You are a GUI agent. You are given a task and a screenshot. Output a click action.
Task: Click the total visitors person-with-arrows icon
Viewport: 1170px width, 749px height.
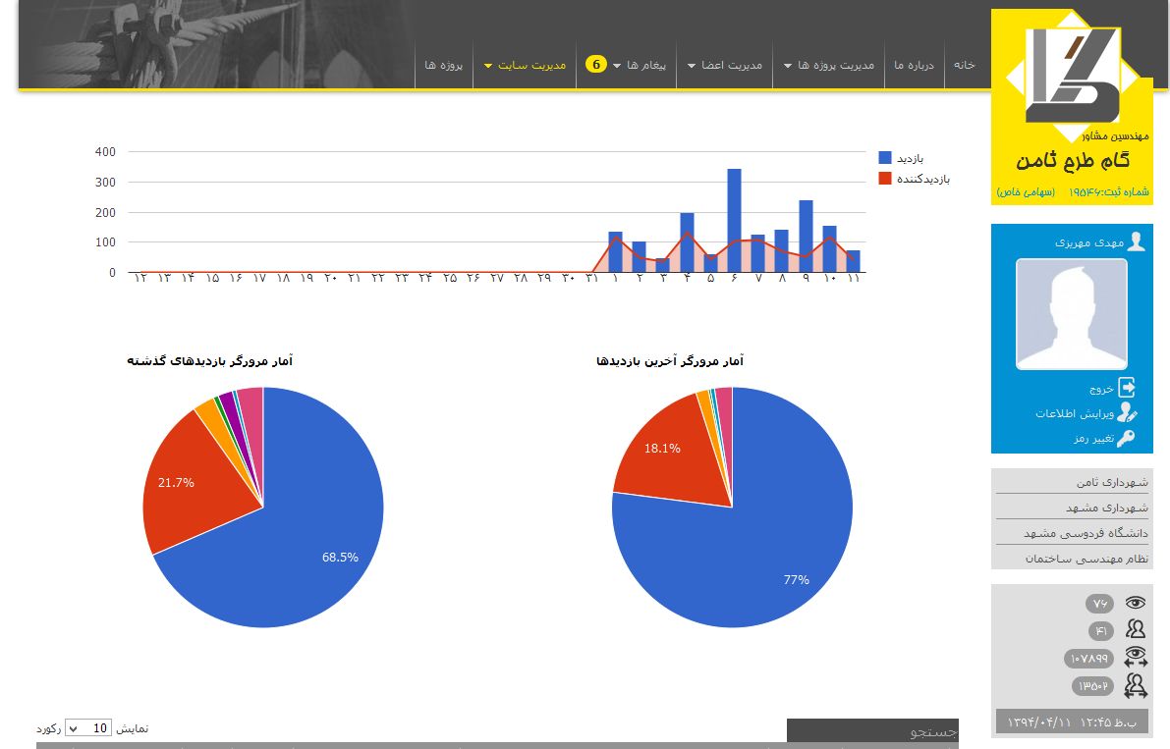1136,685
